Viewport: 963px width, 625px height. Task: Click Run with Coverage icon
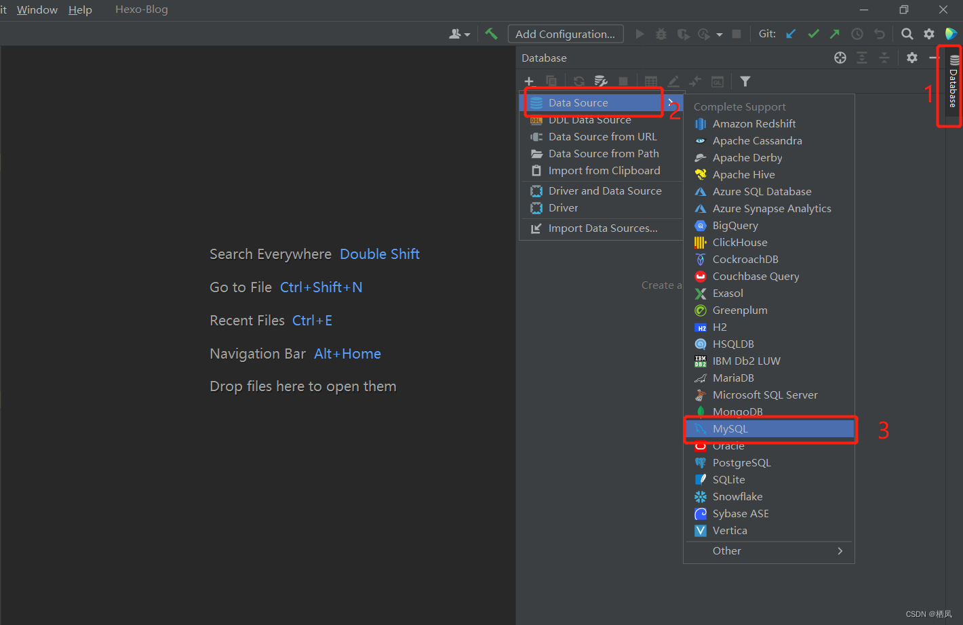[x=683, y=34]
